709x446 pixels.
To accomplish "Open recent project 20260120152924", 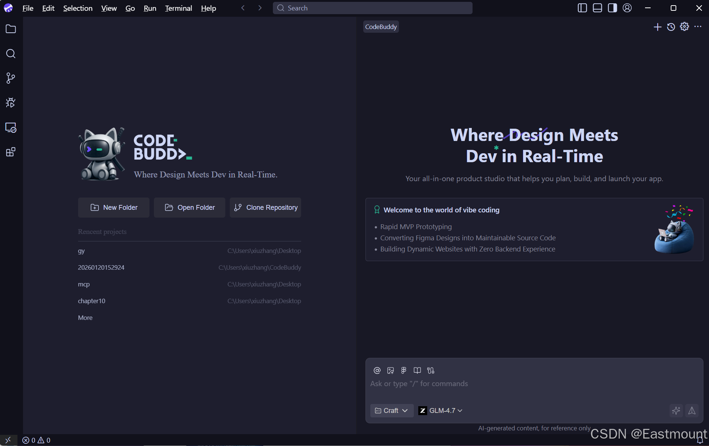I will tap(190, 267).
